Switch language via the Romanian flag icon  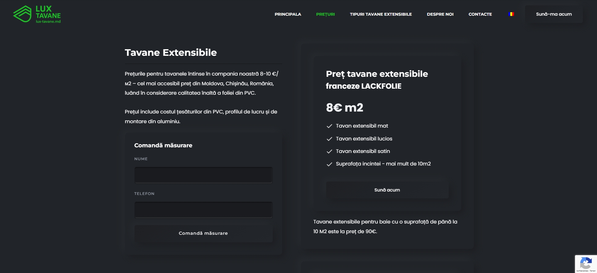511,14
